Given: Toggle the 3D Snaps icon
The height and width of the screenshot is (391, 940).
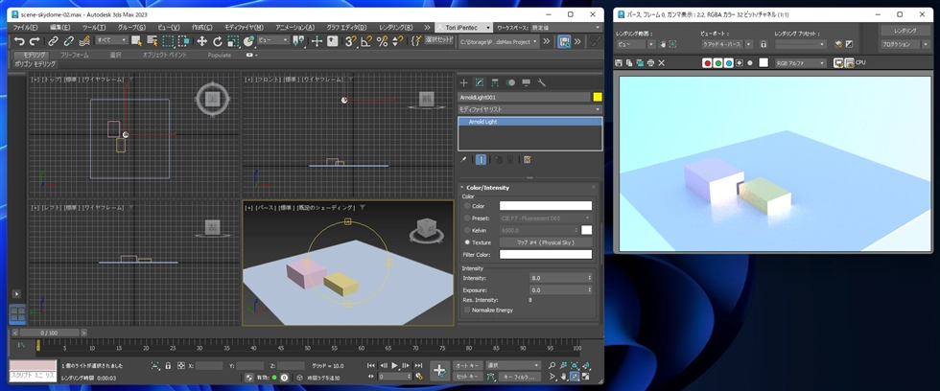Looking at the screenshot, I should tap(351, 41).
